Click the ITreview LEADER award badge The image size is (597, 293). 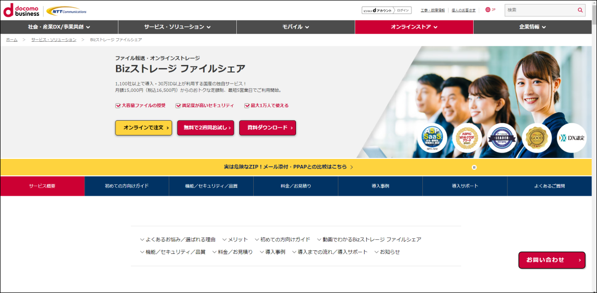501,138
